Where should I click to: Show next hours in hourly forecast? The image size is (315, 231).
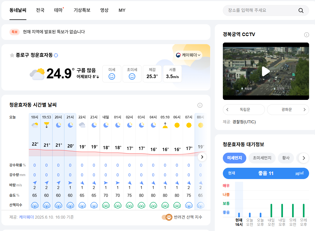point(202,157)
